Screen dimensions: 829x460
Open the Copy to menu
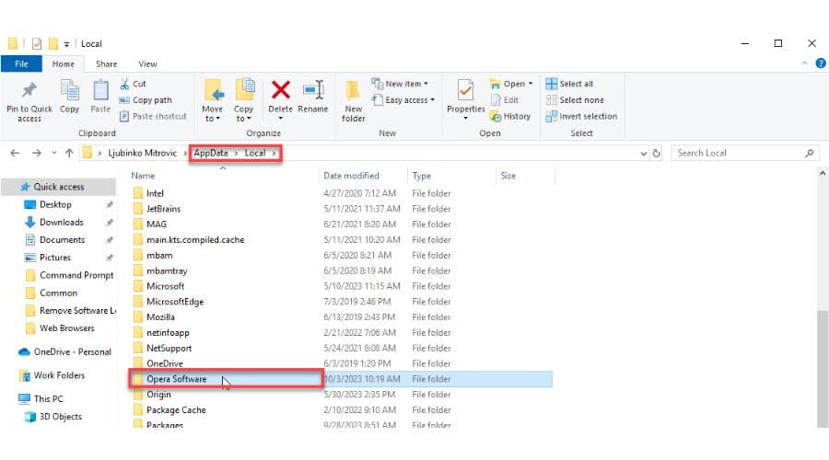(x=244, y=101)
